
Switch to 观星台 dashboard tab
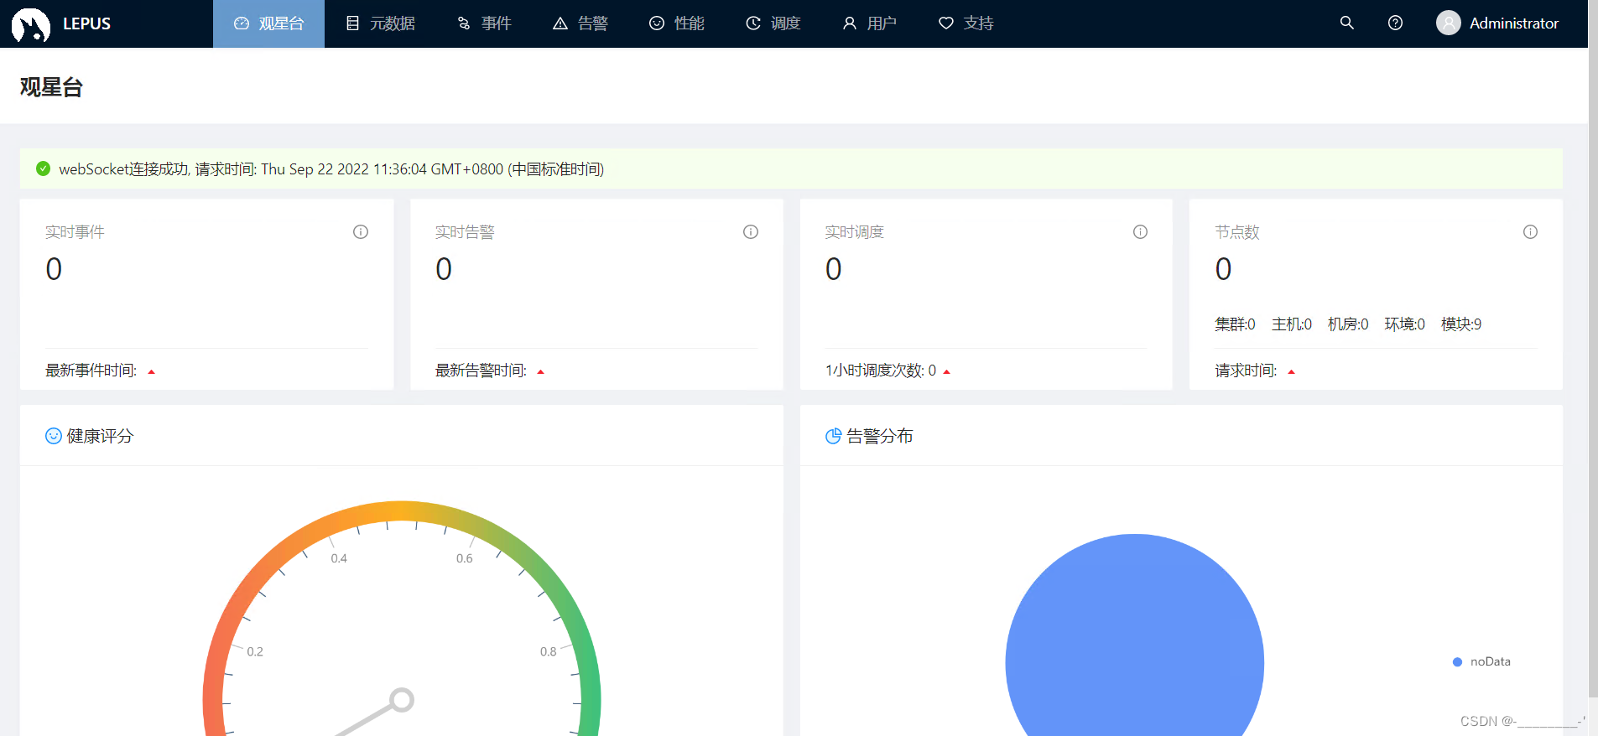coord(268,23)
